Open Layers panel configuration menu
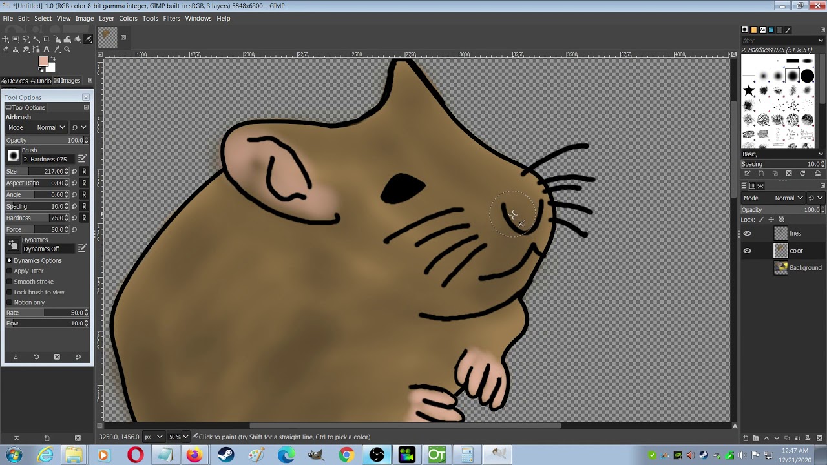This screenshot has width=827, height=465. [822, 186]
